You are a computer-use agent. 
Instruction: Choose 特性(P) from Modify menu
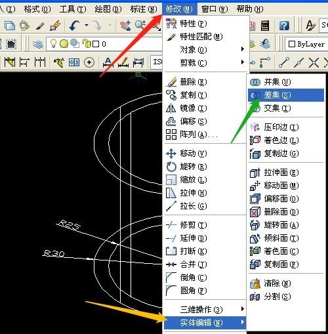(206, 24)
